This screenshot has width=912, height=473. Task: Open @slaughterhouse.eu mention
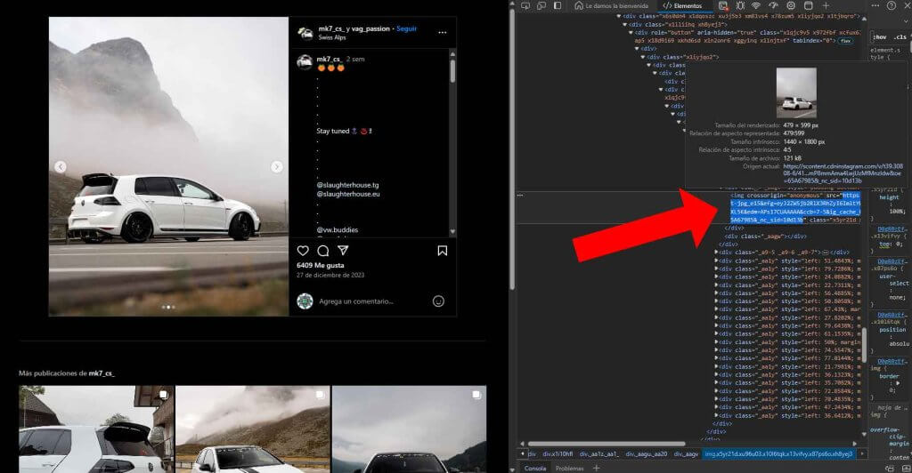(348, 194)
